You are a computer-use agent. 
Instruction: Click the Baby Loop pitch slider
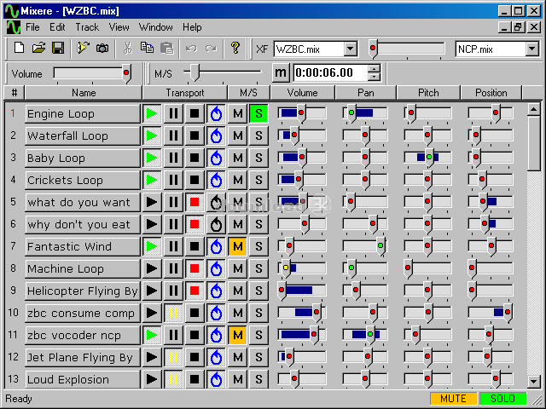428,158
